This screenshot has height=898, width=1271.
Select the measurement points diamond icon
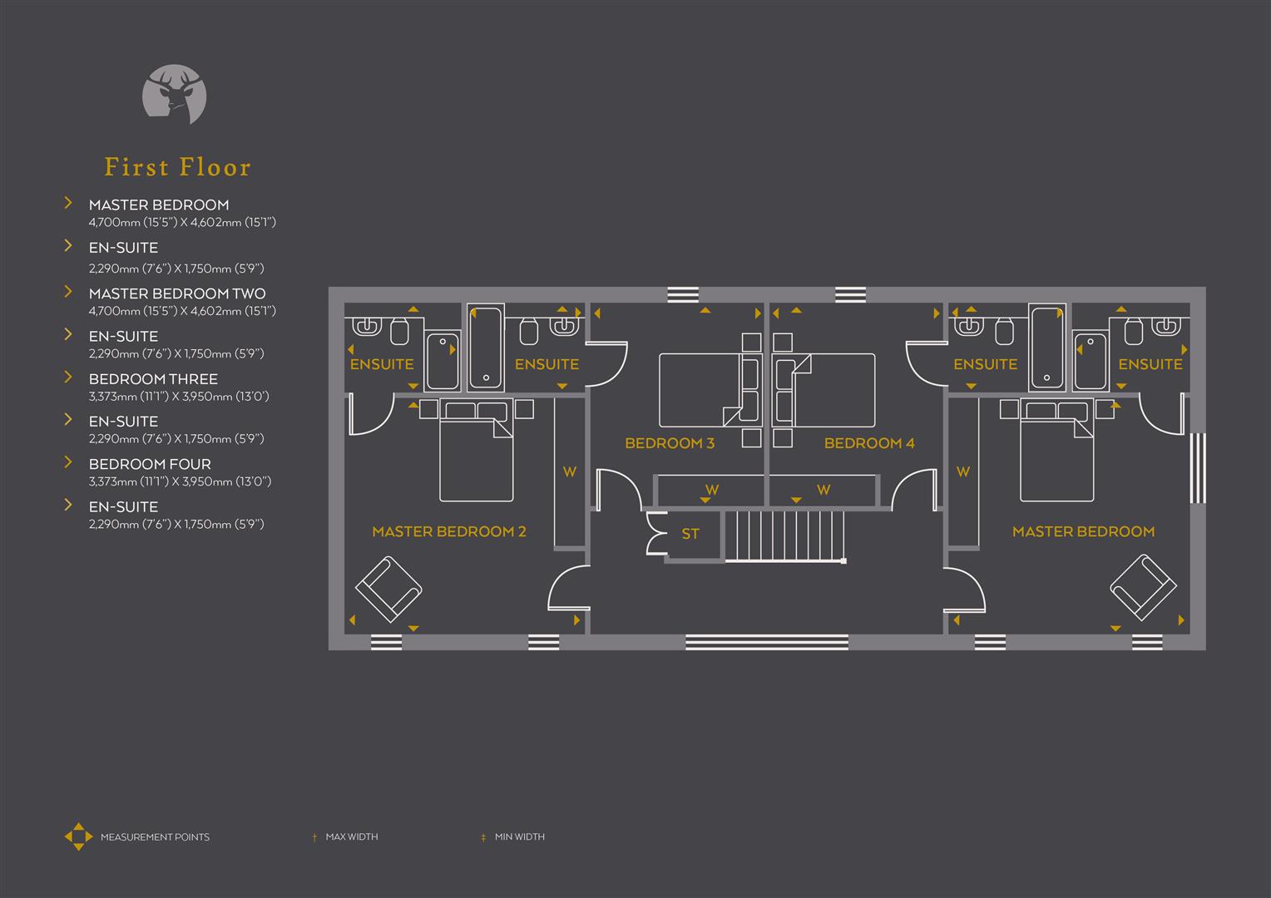pyautogui.click(x=77, y=836)
